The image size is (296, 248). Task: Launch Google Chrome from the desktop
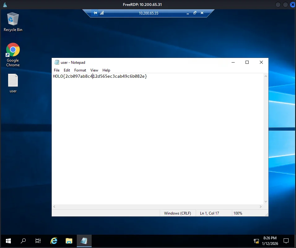tap(13, 50)
